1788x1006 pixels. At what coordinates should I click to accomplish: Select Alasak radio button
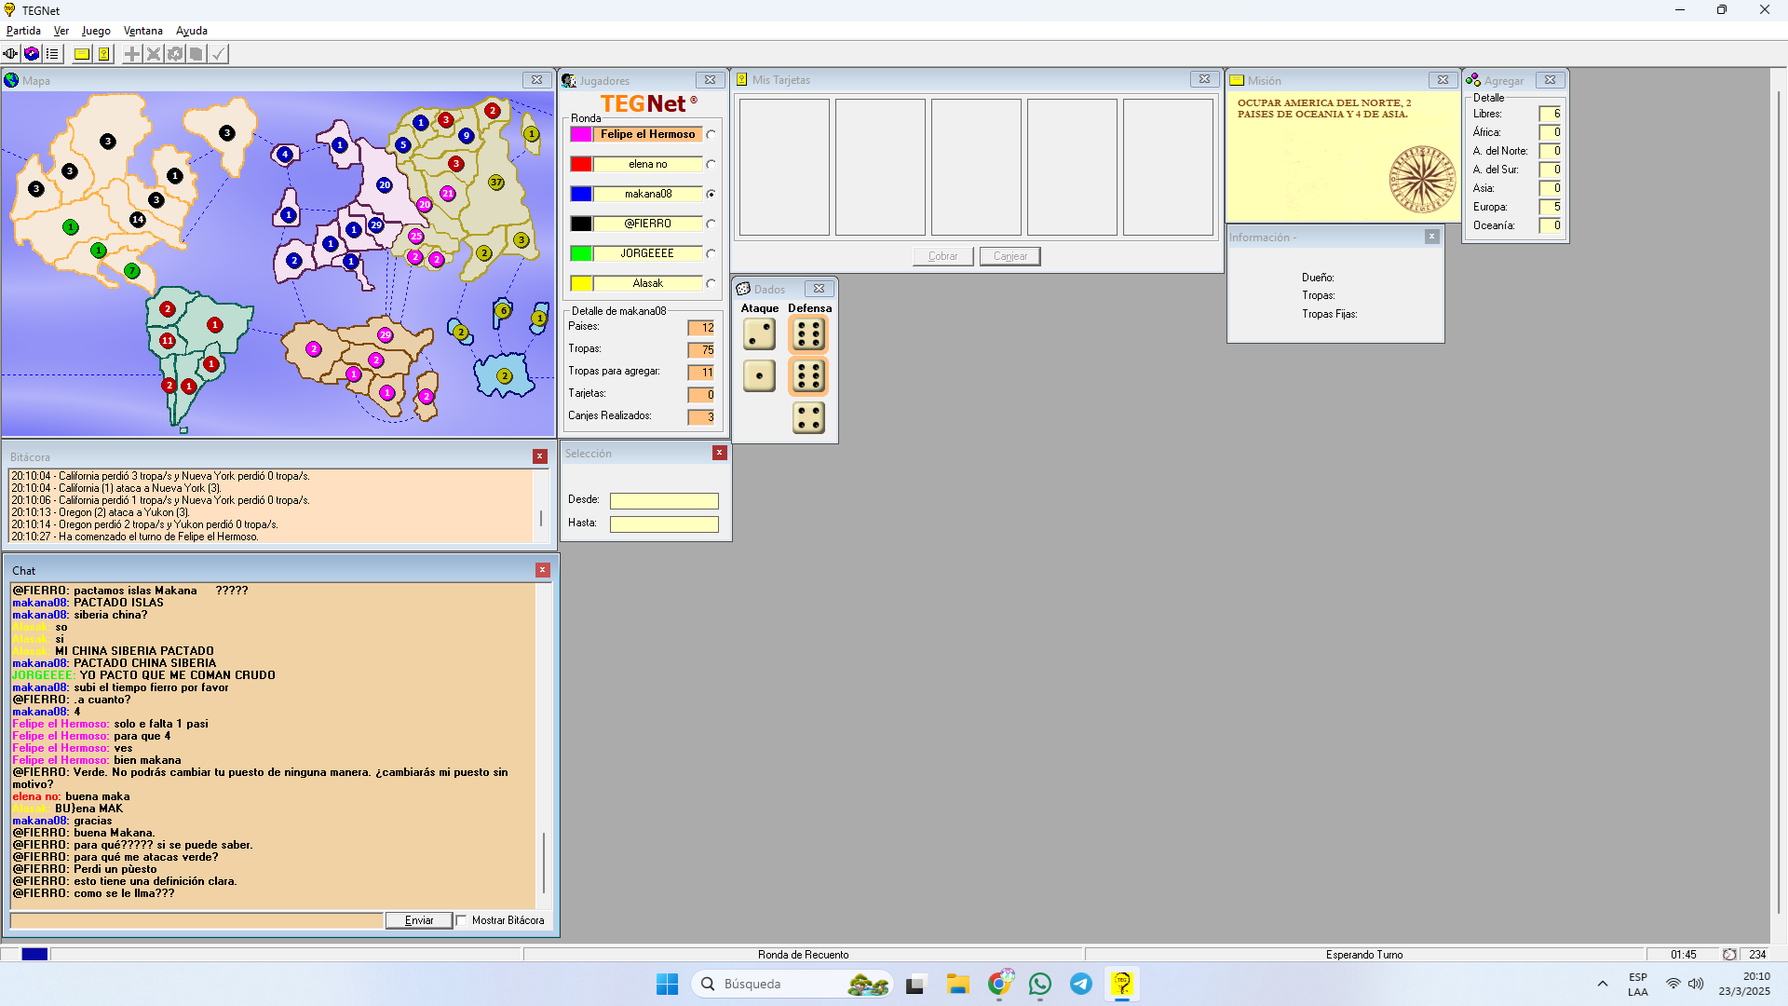pyautogui.click(x=711, y=283)
